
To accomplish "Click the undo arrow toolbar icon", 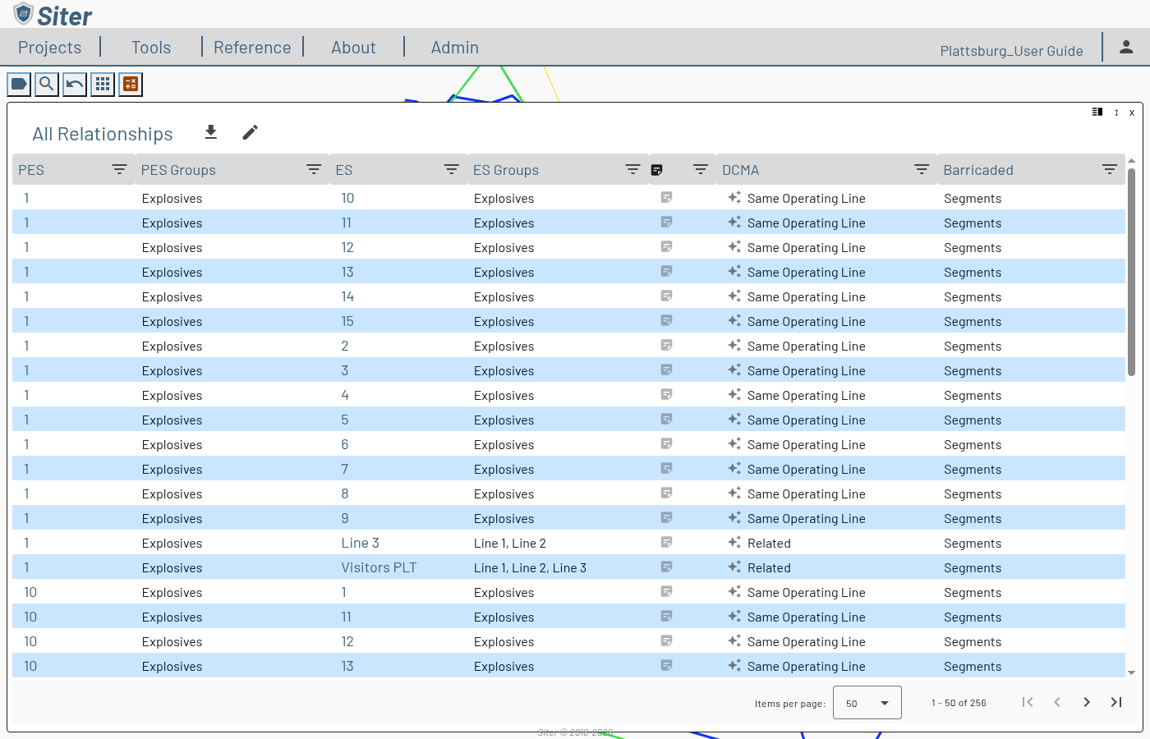I will [x=75, y=84].
